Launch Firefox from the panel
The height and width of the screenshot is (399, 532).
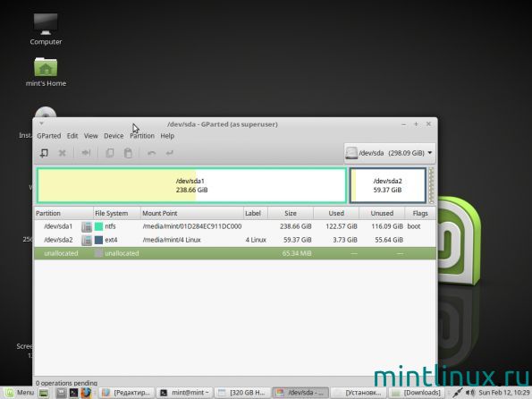pyautogui.click(x=86, y=393)
